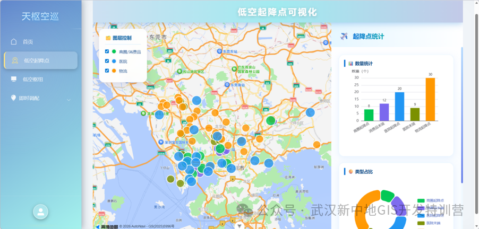Screen dimensions: 479x229
Task: Select the blue hospital marker near 惠阳区
Action: [310, 112]
